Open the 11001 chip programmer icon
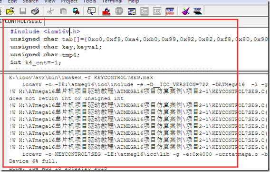This screenshot has height=172, width=270. [197, 11]
